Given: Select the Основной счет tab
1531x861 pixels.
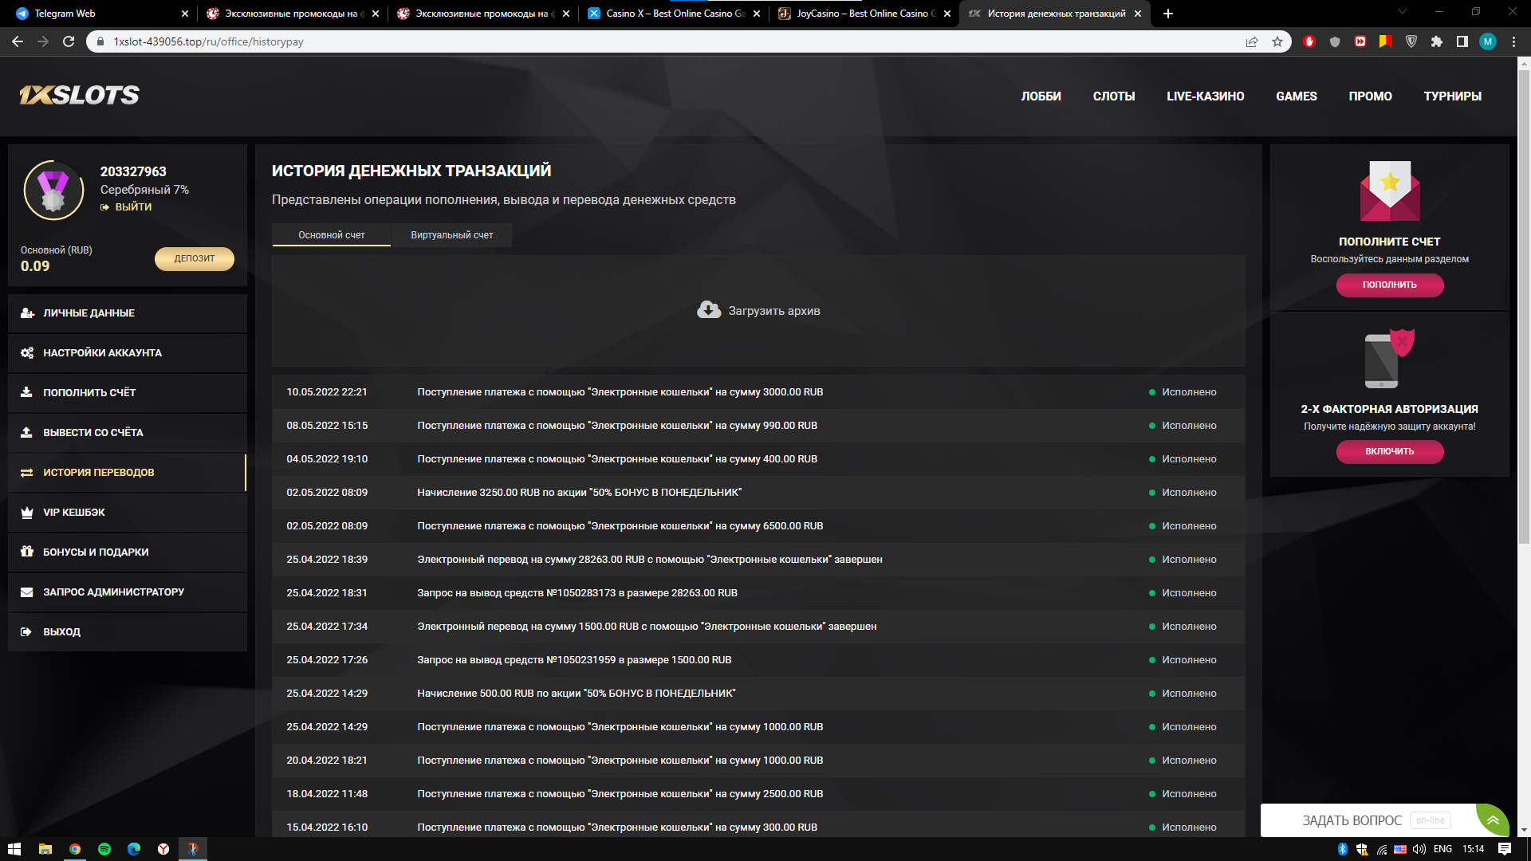Looking at the screenshot, I should (x=331, y=235).
